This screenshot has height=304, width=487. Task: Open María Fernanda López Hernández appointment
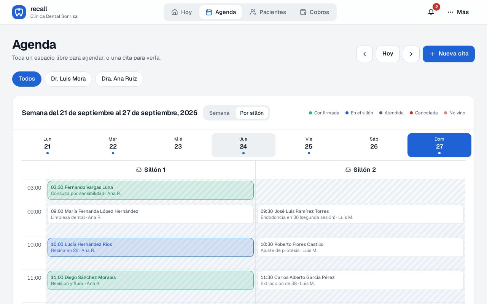coord(151,214)
